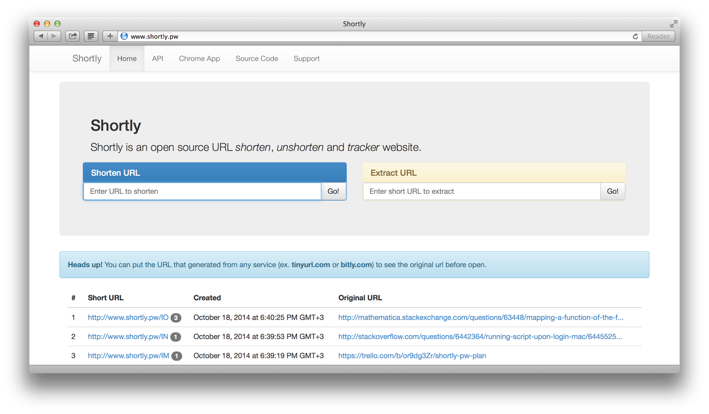Screen dimensions: 709x414
Task: Open the trello.com original URL link
Action: click(x=412, y=356)
